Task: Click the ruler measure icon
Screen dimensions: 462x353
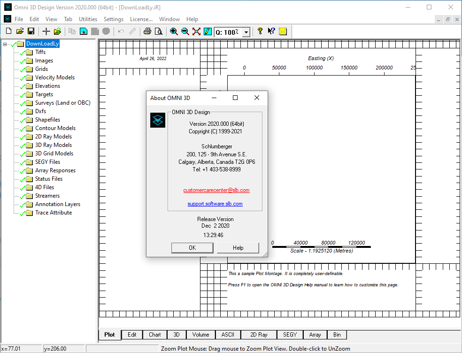Action: [x=132, y=31]
